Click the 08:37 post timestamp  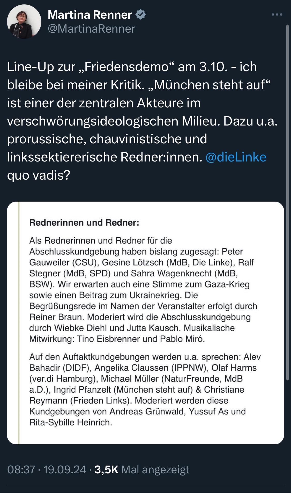21,469
